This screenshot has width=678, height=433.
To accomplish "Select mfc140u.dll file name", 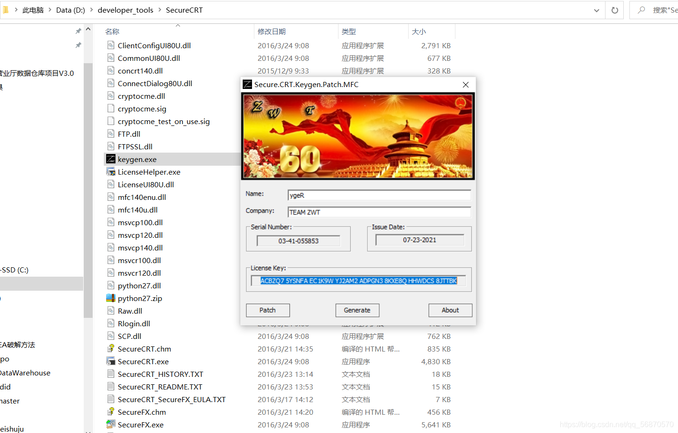I will pyautogui.click(x=137, y=210).
